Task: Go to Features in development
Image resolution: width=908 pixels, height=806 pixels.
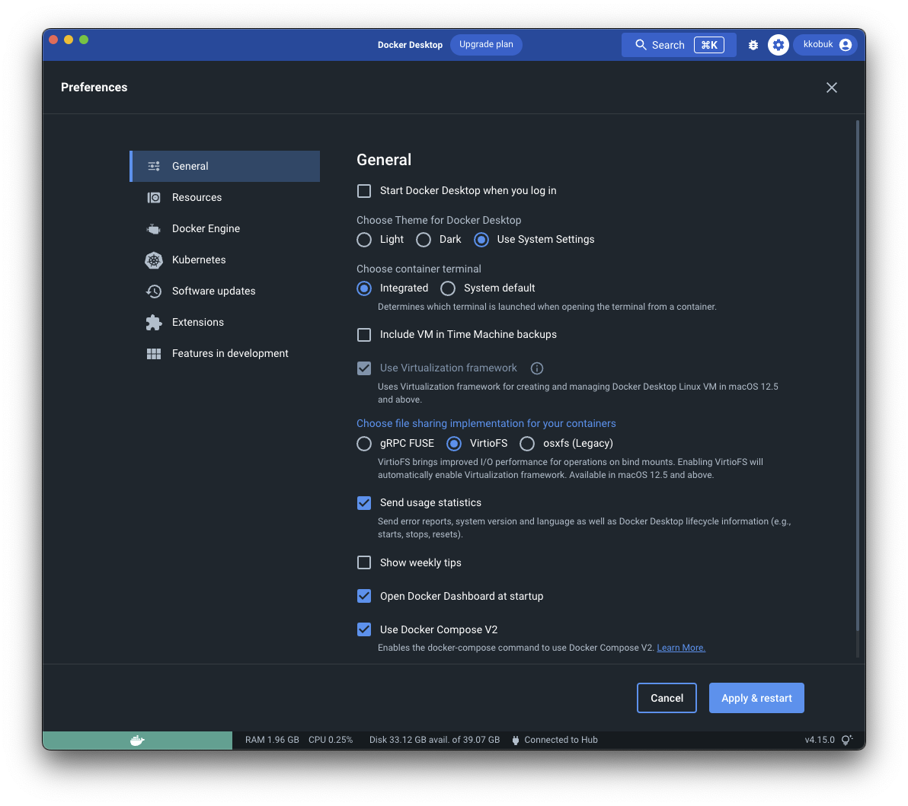Action: (x=225, y=354)
